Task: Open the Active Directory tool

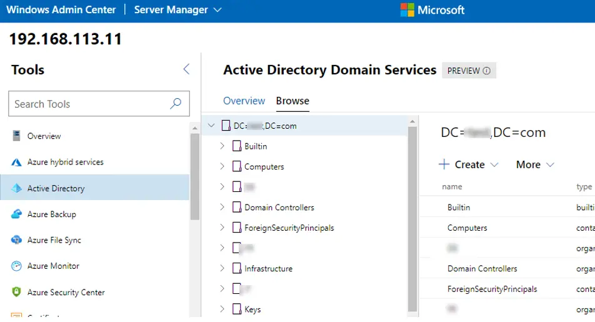Action: 95,188
